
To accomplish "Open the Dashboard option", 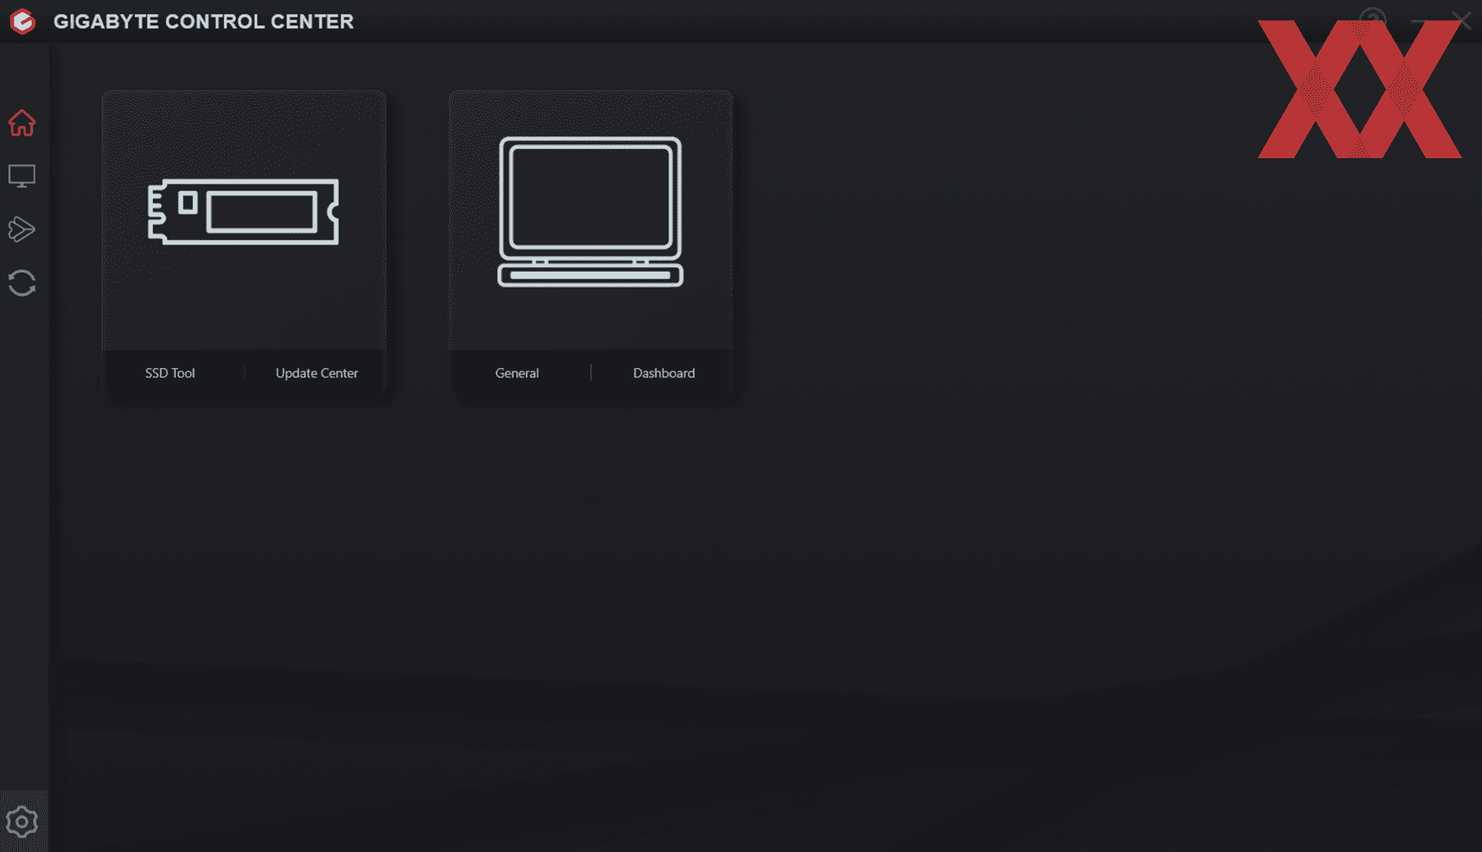I will pos(664,373).
